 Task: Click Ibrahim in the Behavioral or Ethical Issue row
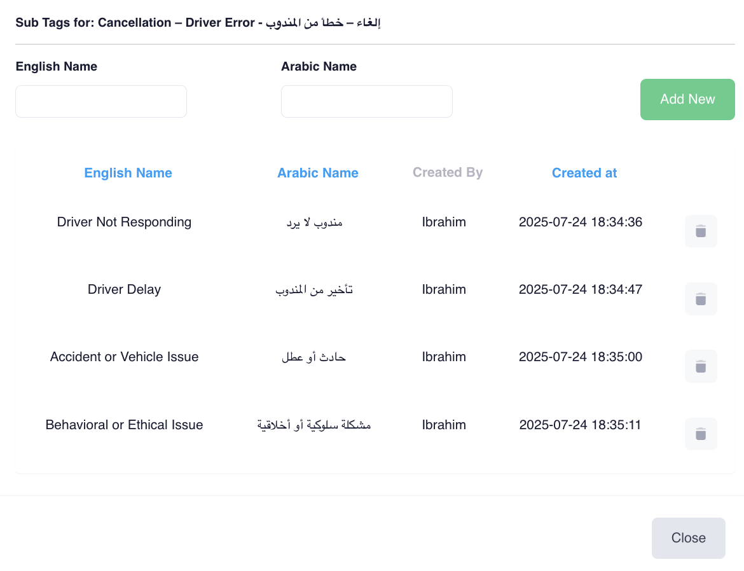click(444, 425)
